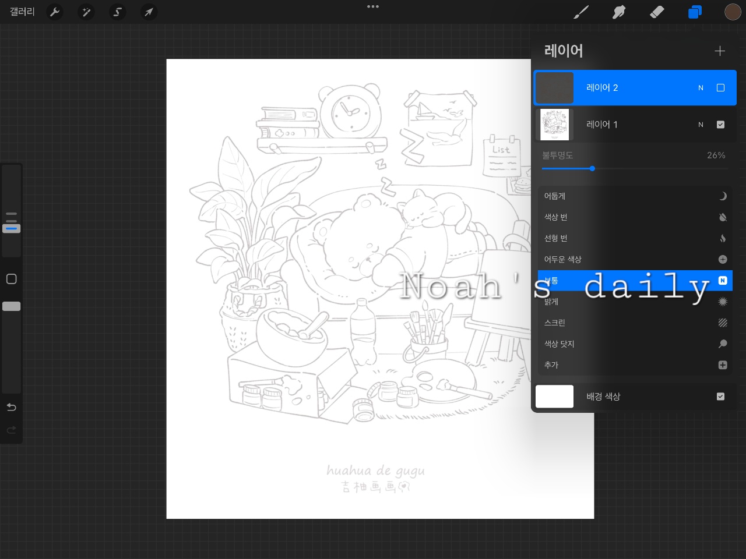This screenshot has width=746, height=559.
Task: Choose 스크린 blend mode
Action: (635, 323)
